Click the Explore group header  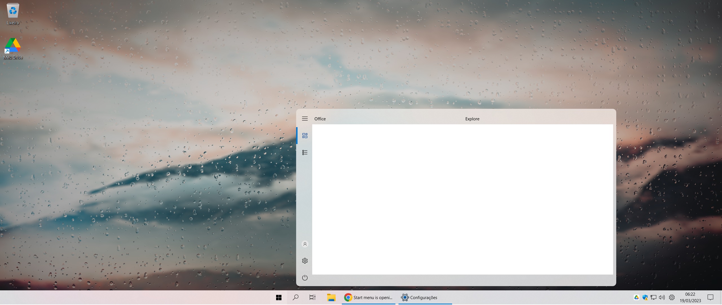click(472, 119)
